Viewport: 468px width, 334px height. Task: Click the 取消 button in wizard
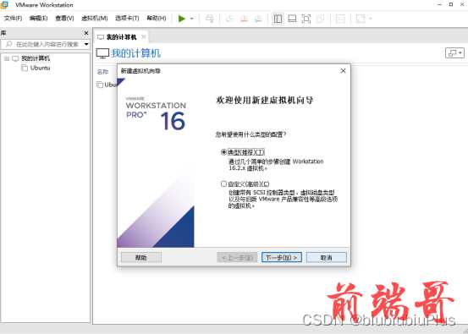[326, 257]
